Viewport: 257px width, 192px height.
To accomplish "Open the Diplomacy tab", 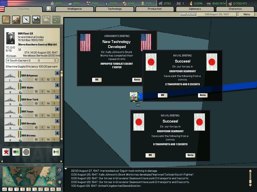I will pyautogui.click(x=195, y=8).
